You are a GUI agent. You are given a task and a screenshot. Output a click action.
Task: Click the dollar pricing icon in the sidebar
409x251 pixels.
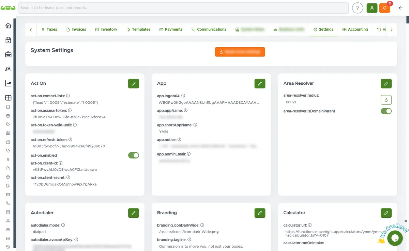[7, 159]
